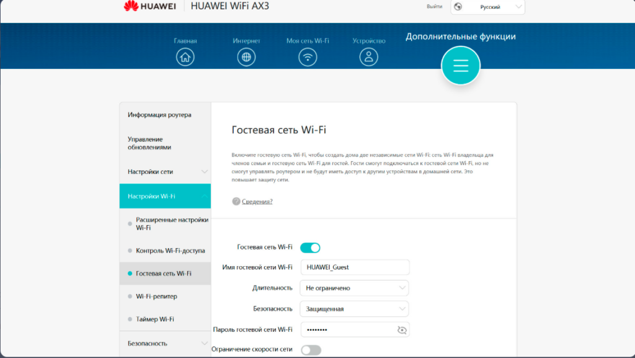Click the Дополнительные функции menu circle icon
Screen dimensions: 635x358
click(460, 65)
